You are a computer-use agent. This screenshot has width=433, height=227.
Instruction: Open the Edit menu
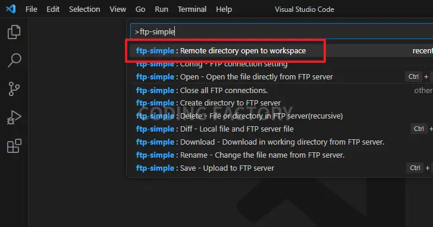coord(53,9)
